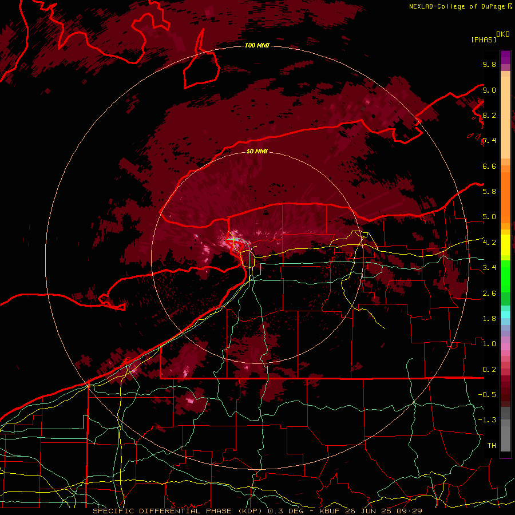Click the 0.2 scale value
Image resolution: width=515 pixels, height=515 pixels.
(x=489, y=370)
